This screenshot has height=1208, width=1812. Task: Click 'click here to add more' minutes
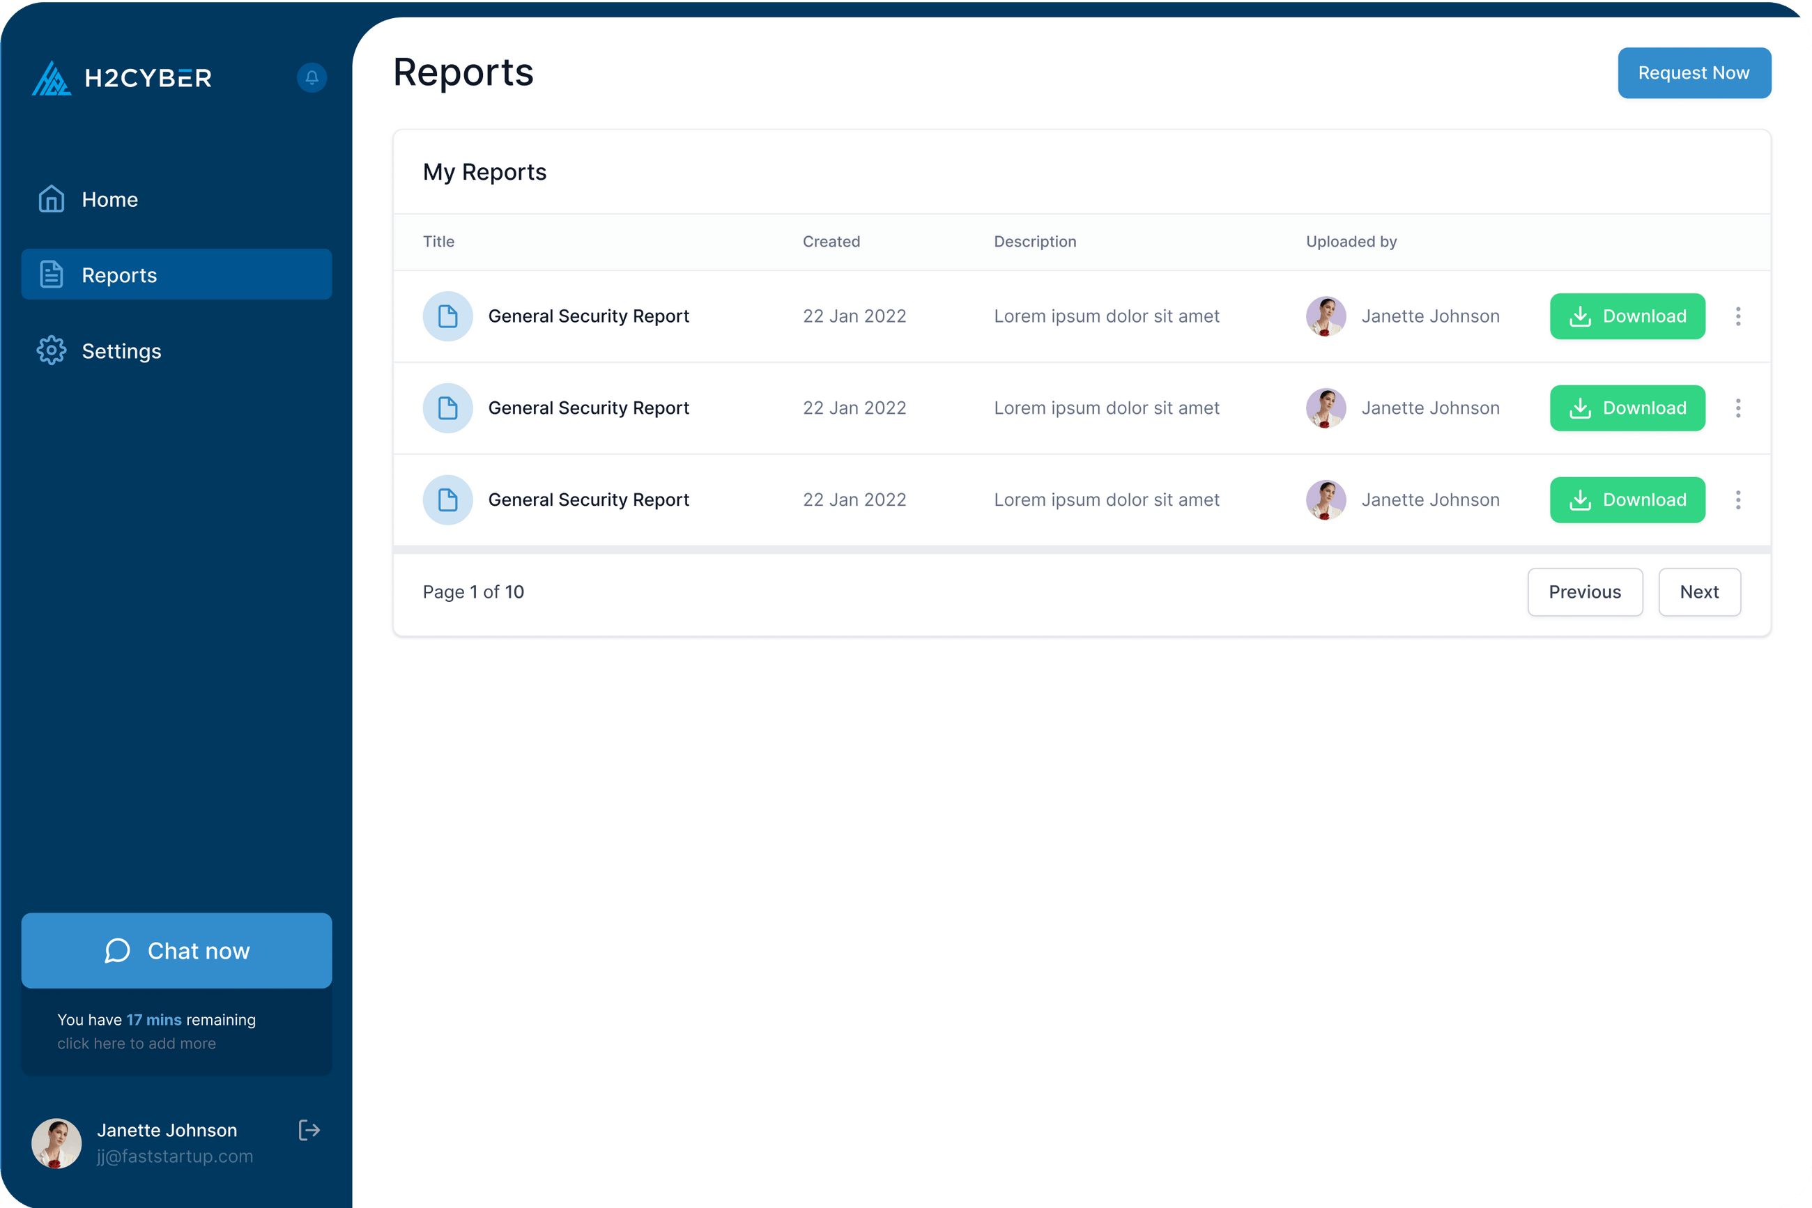[137, 1043]
